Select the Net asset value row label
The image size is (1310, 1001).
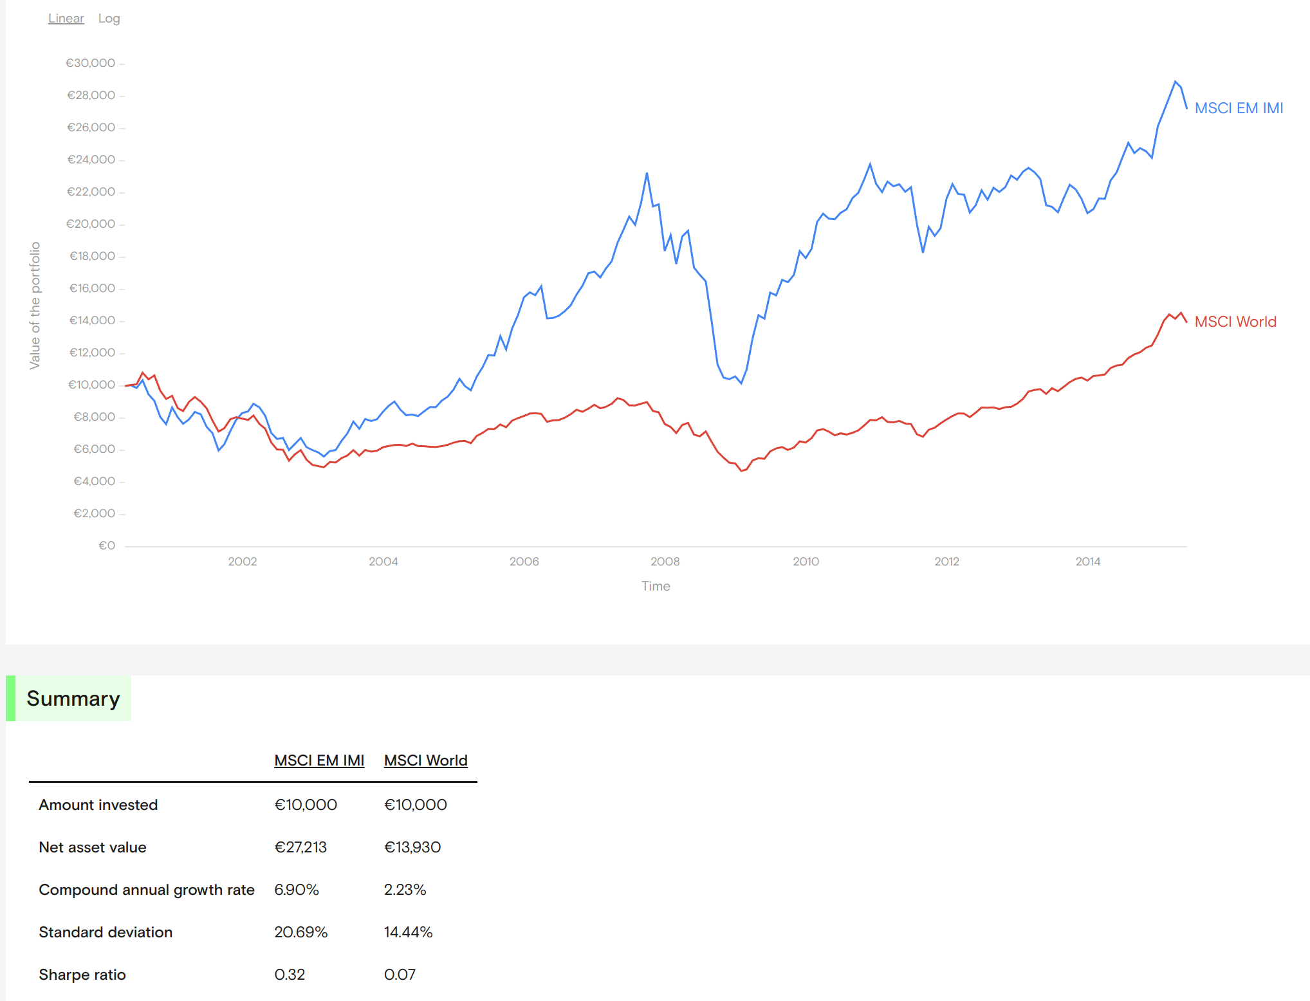[x=93, y=847]
